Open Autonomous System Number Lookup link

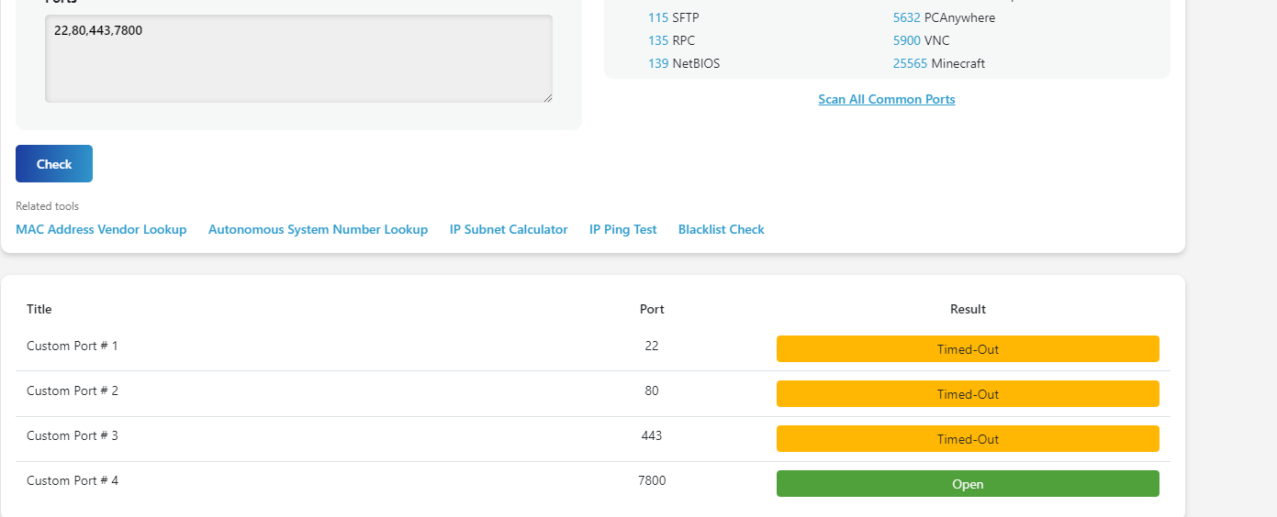click(x=318, y=229)
